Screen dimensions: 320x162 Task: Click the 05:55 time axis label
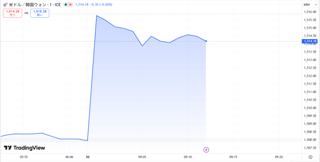(x=24, y=157)
